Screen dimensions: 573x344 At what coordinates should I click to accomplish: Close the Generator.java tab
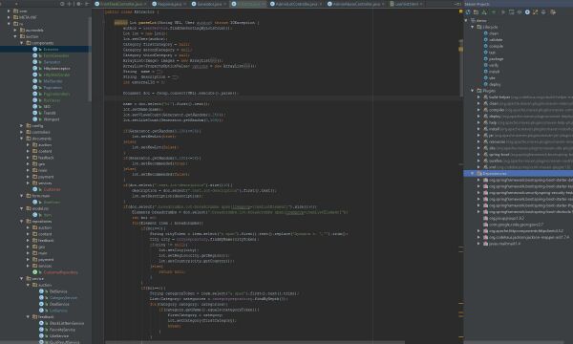click(224, 4)
